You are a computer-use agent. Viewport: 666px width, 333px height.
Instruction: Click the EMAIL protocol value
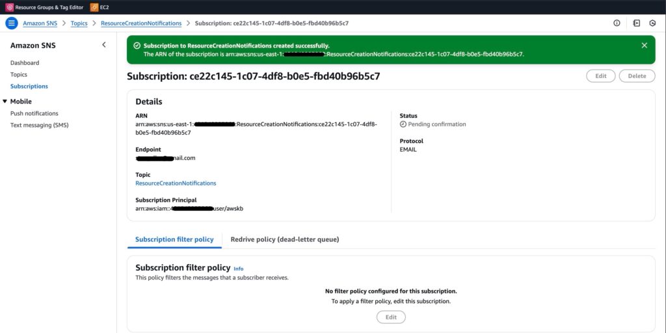(408, 150)
